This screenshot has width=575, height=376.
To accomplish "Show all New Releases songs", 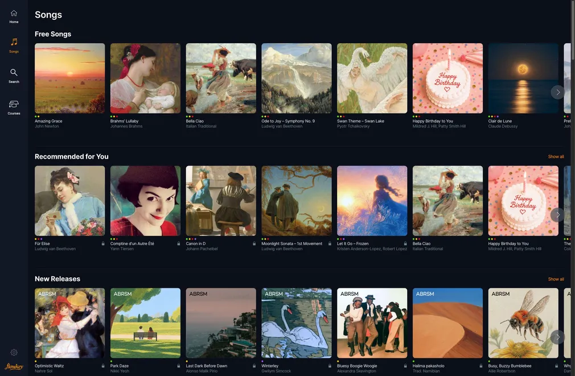I will click(556, 279).
